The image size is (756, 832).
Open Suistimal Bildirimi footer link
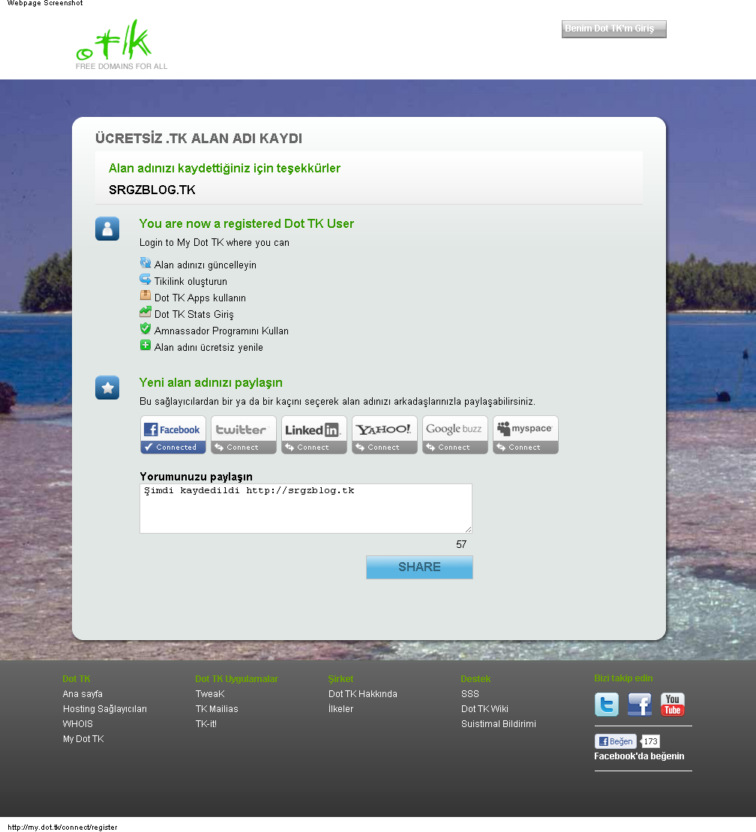coord(499,724)
